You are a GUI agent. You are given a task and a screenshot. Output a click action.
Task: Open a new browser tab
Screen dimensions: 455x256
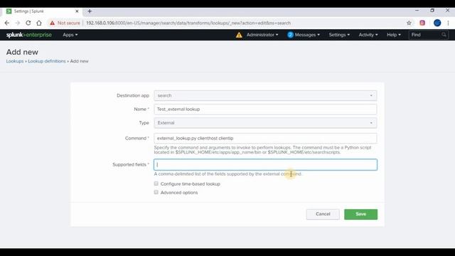tap(90, 11)
